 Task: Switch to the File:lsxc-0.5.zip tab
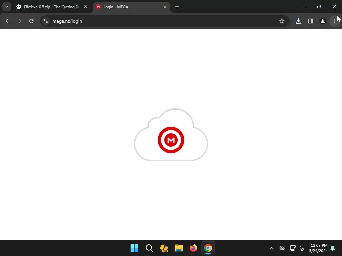tap(52, 7)
